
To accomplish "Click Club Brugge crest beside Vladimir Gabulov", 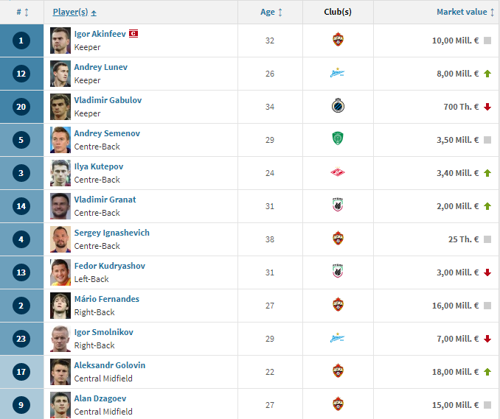I will (338, 106).
